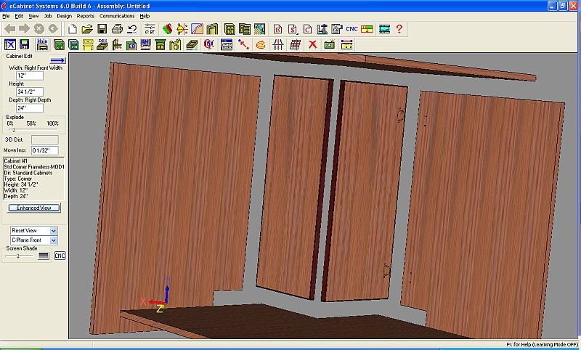This screenshot has height=350, width=581.
Task: Open the Reports menu
Action: click(85, 15)
